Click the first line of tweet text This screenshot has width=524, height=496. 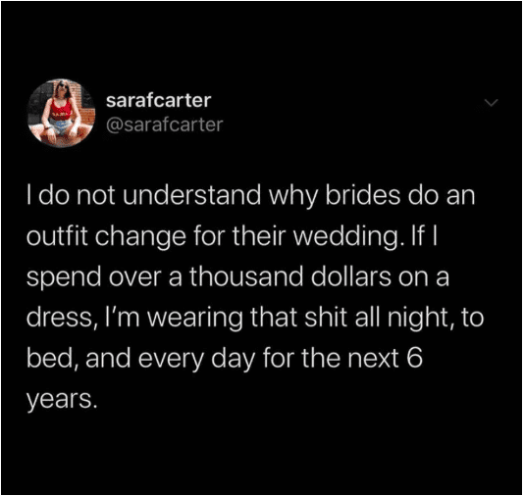coord(250,196)
